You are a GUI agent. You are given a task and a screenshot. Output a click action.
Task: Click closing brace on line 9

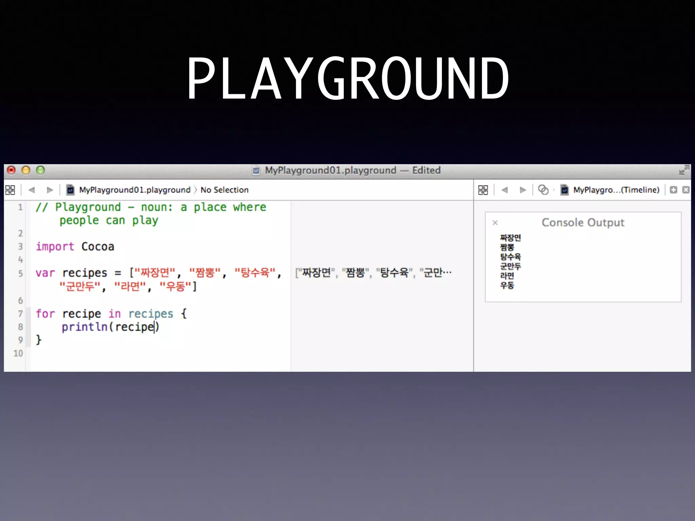39,340
